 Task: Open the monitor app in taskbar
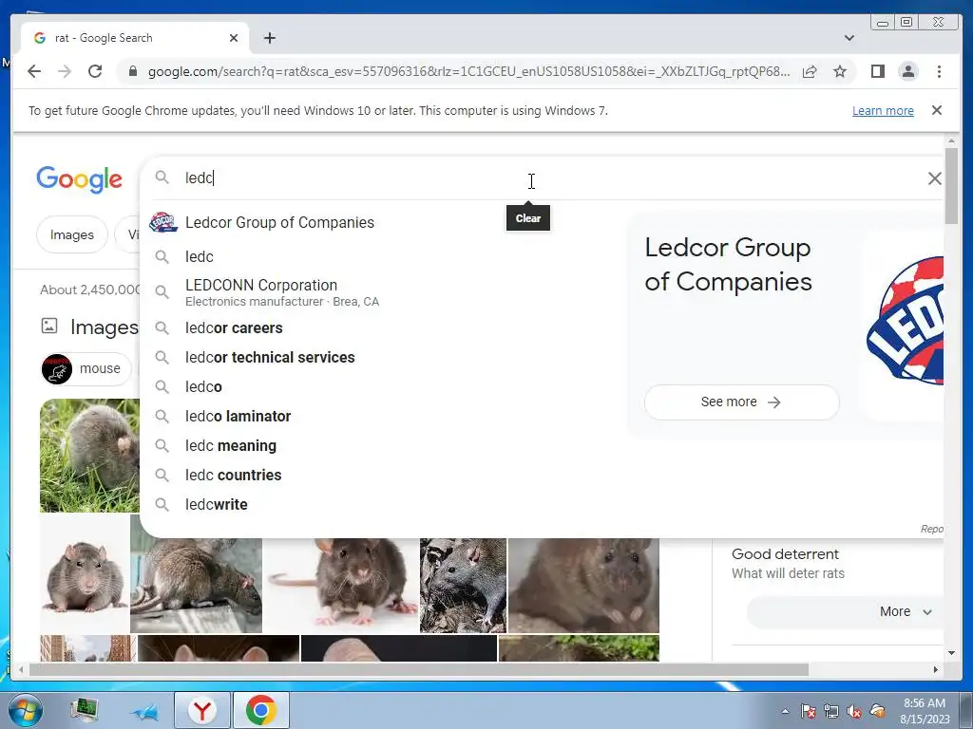click(85, 710)
